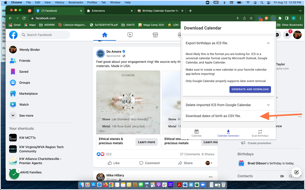Open new browser tab with plus button
The image size is (305, 190).
pyautogui.click(x=190, y=11)
